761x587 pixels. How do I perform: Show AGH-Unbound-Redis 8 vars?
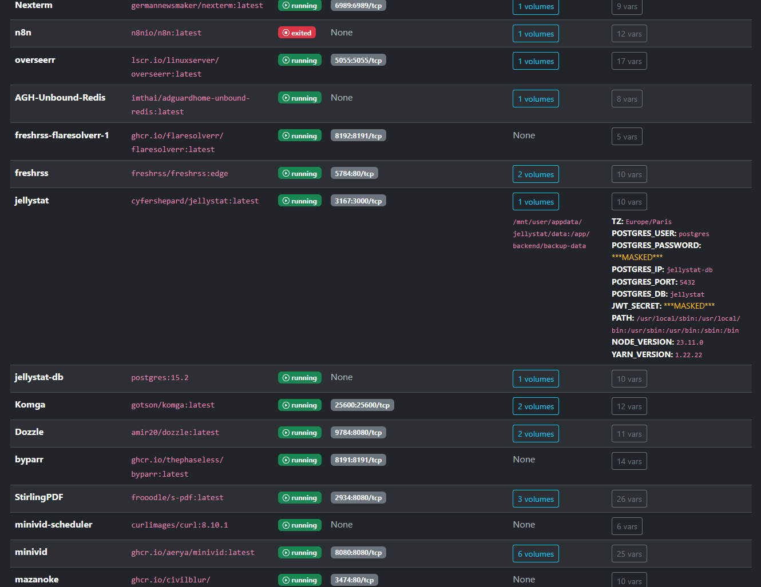(x=627, y=99)
